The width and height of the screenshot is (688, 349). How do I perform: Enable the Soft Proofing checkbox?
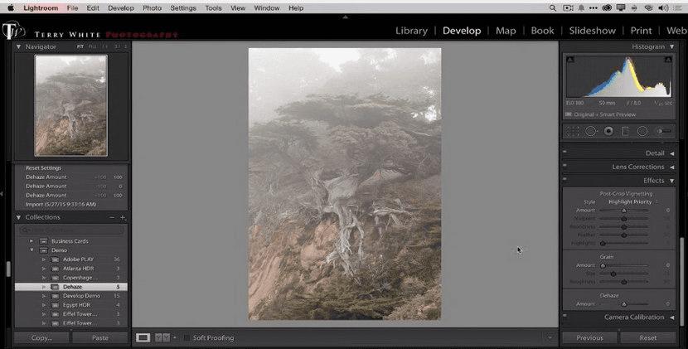click(187, 337)
